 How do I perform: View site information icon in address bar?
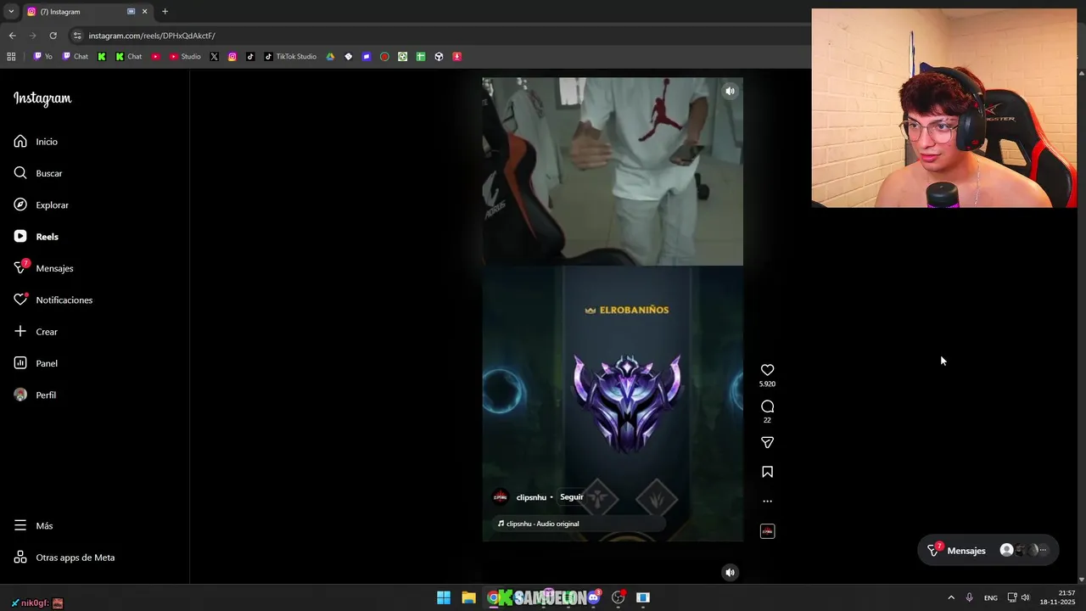coord(77,36)
